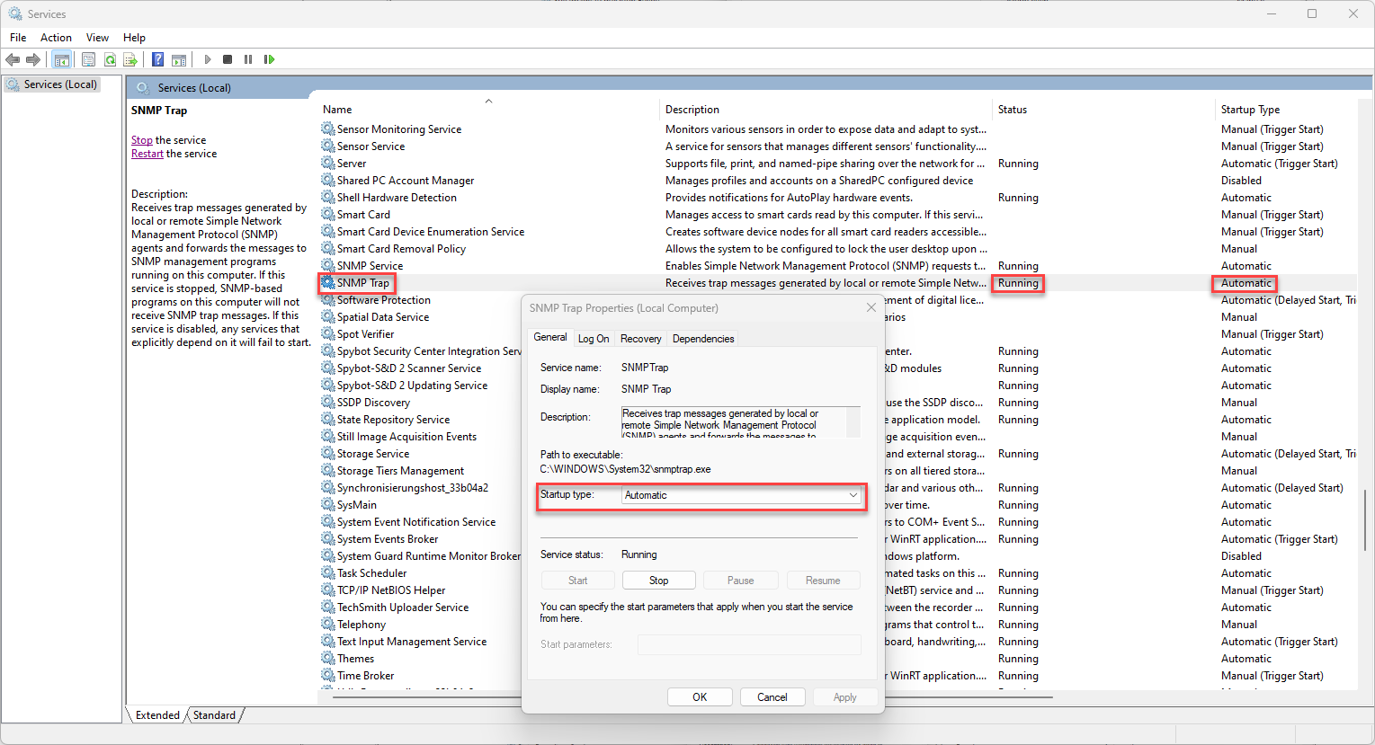Screen dimensions: 1375x745
Task: Switch to the Log On tab
Action: pyautogui.click(x=594, y=338)
